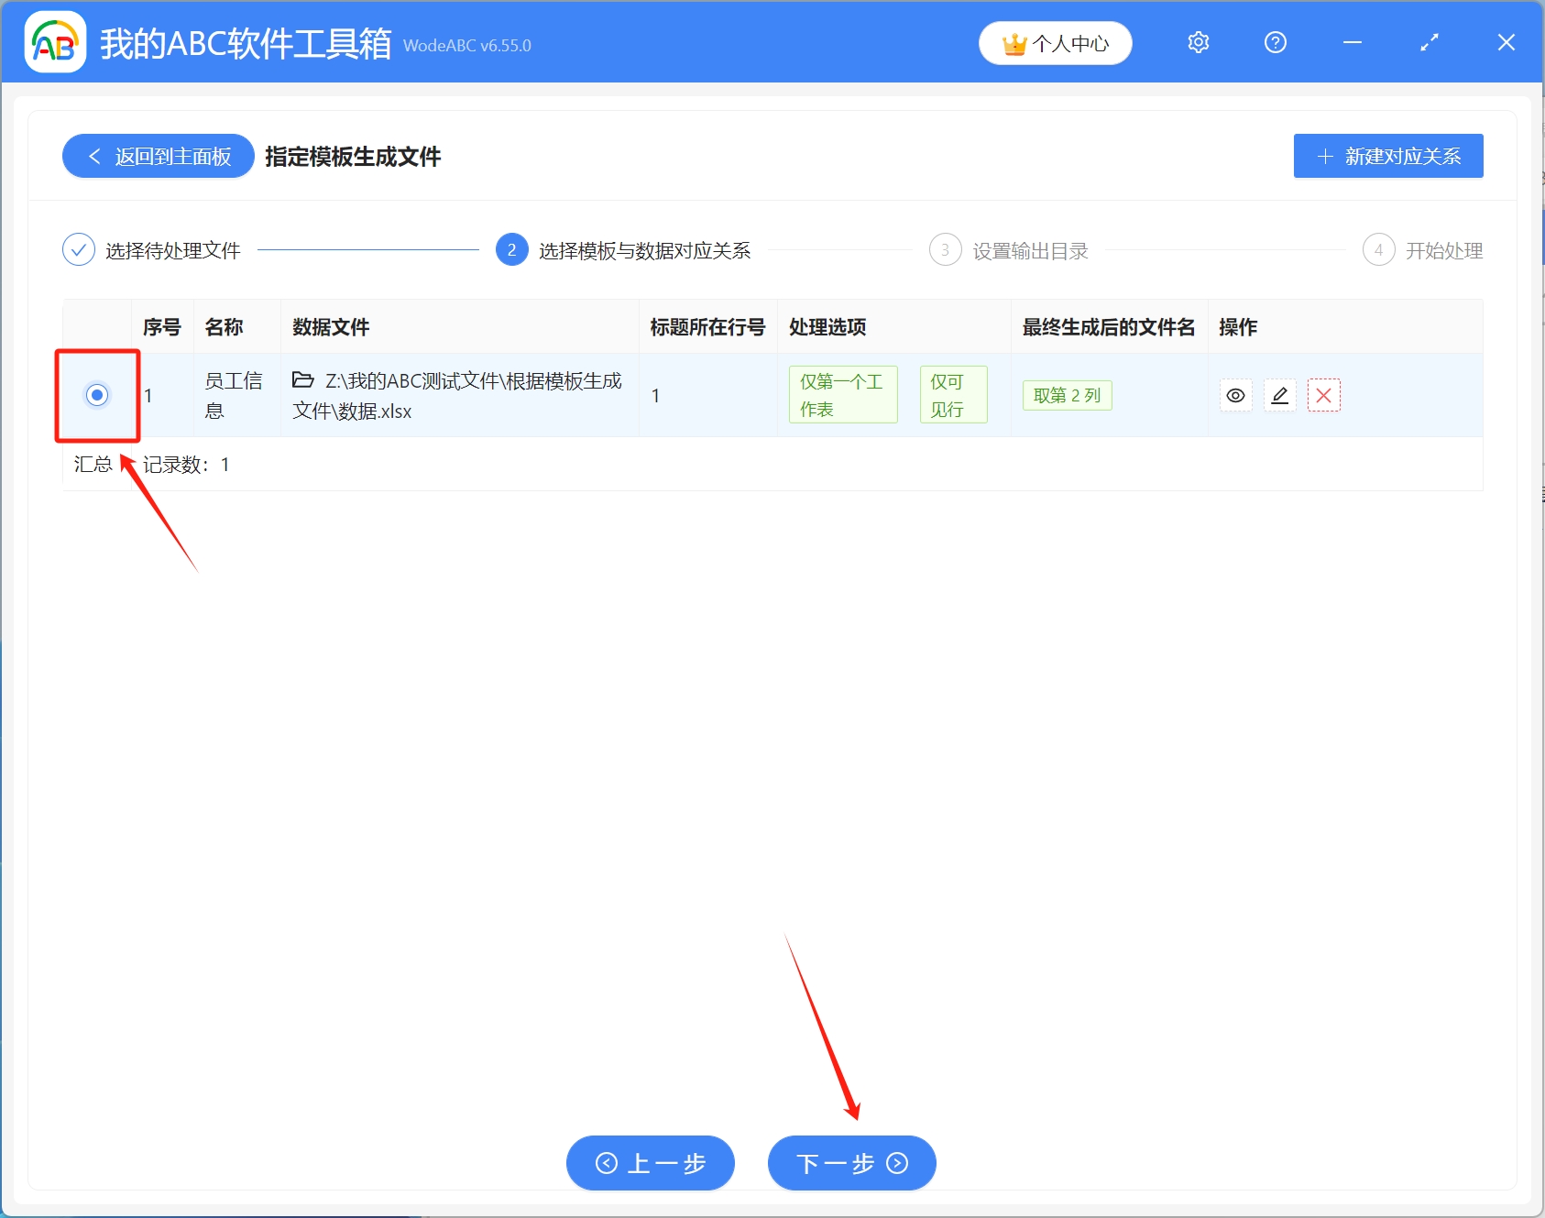Open the settings gear icon
The height and width of the screenshot is (1218, 1545).
coord(1198,42)
